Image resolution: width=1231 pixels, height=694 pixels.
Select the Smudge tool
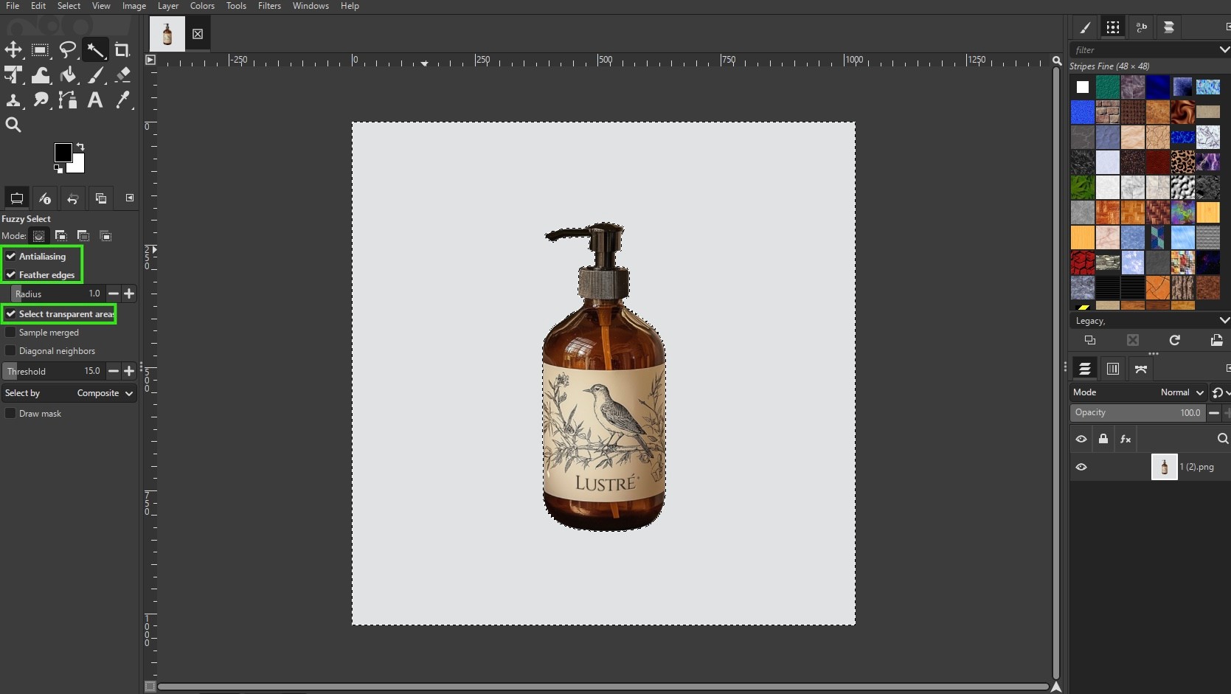point(41,100)
